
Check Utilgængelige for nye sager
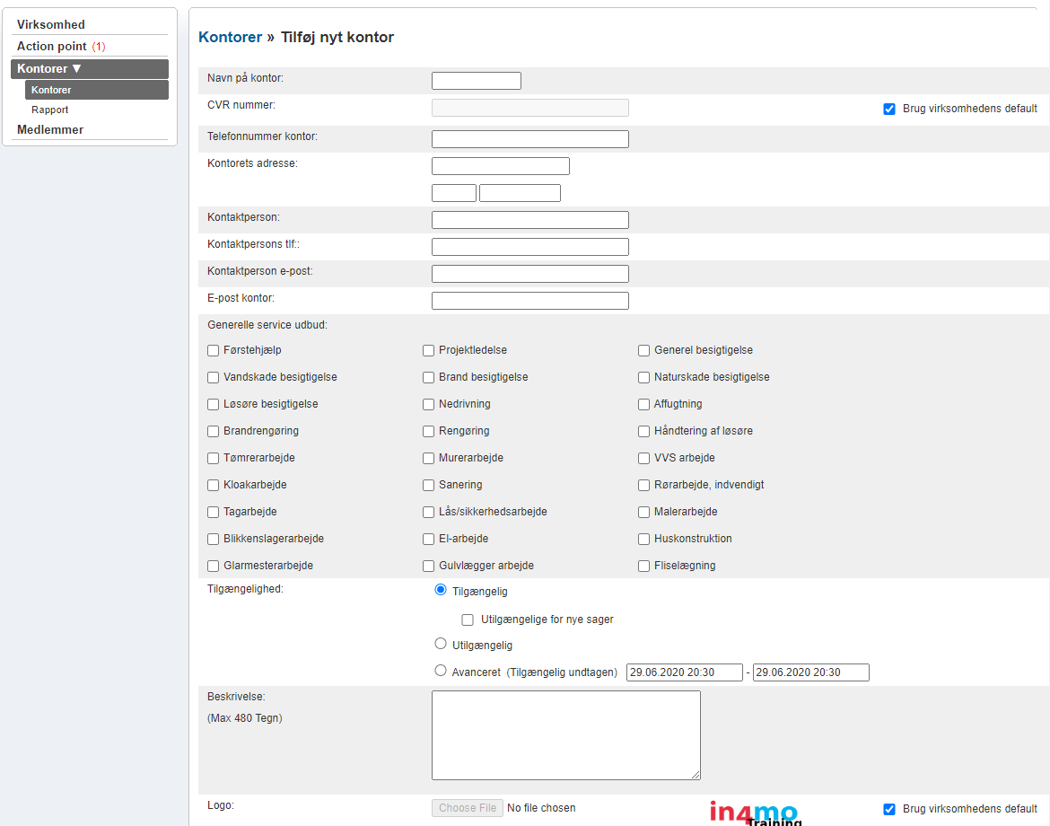pos(468,619)
